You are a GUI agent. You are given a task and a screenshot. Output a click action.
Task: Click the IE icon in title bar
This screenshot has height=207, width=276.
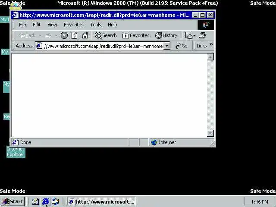[15, 15]
